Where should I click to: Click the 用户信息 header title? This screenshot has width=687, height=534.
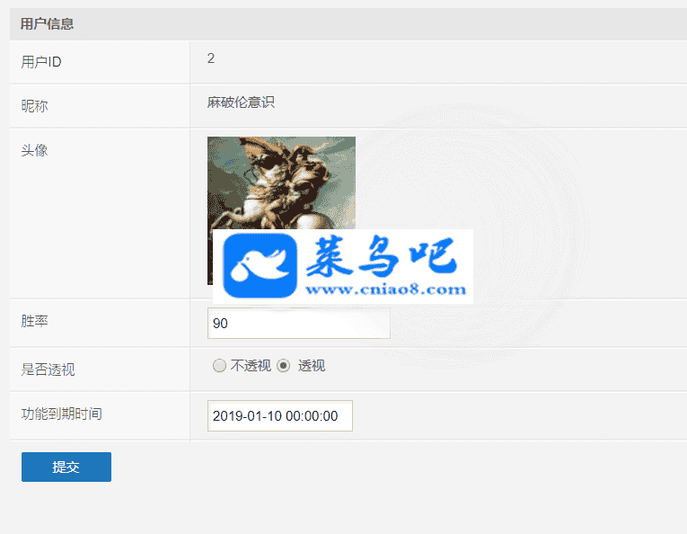point(47,23)
